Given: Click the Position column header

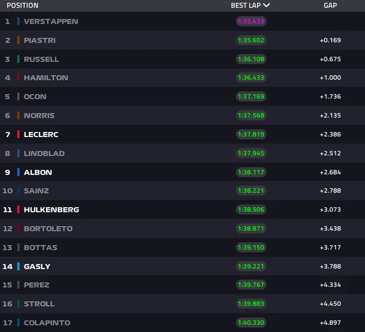Looking at the screenshot, I should click(x=22, y=6).
